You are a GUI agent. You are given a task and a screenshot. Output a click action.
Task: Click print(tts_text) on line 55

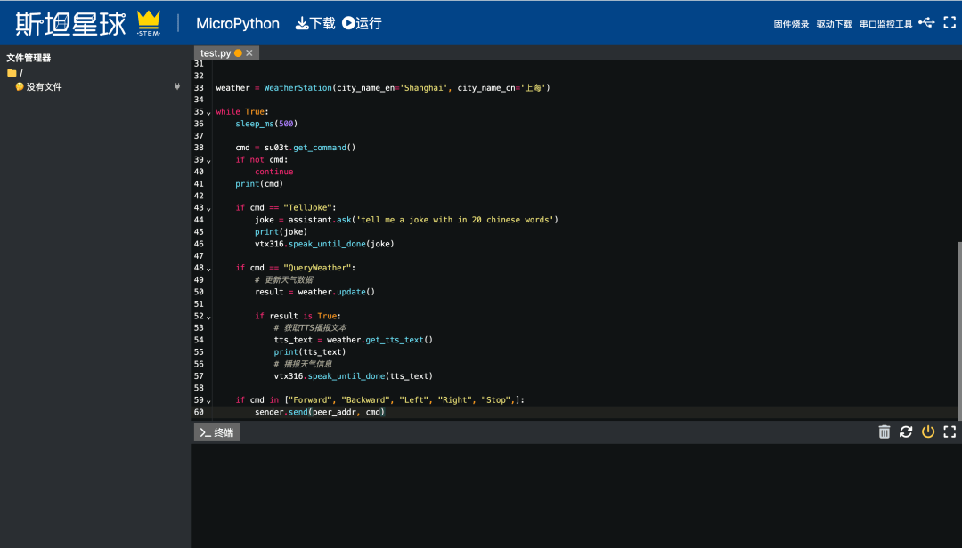pos(310,352)
